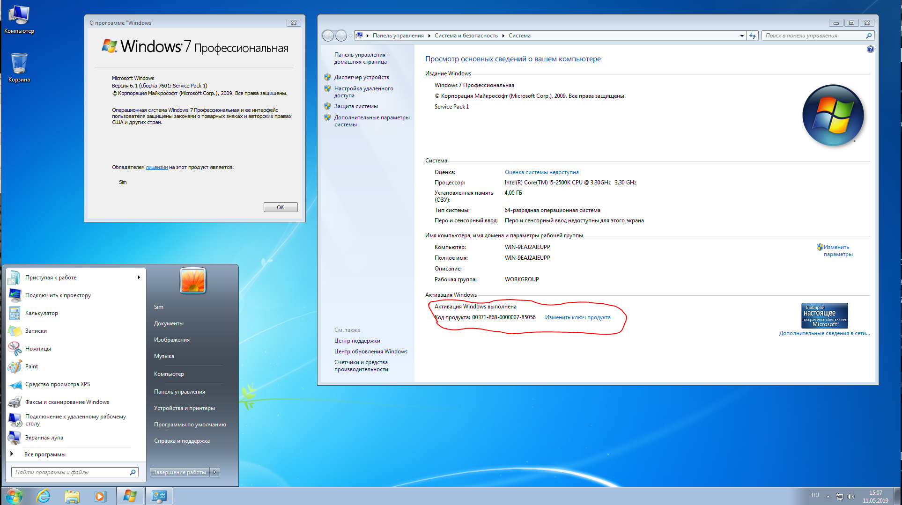
Task: Open Факсы и сканирование Windows
Action: point(75,402)
